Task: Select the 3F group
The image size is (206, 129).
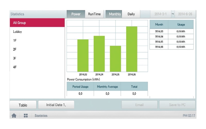Action: 37,58
